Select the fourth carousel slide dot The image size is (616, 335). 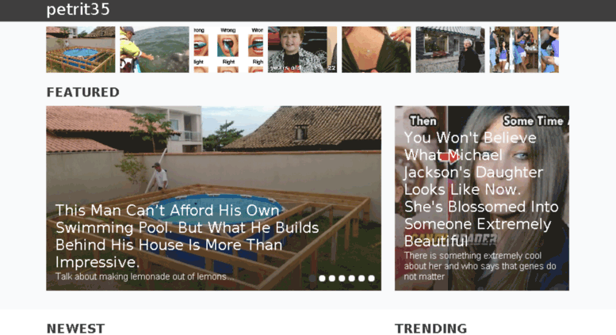point(342,278)
